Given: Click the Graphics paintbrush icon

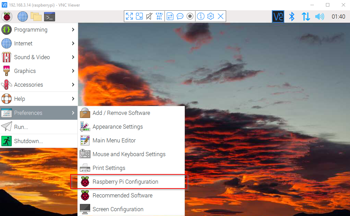Looking at the screenshot, I should click(7, 71).
